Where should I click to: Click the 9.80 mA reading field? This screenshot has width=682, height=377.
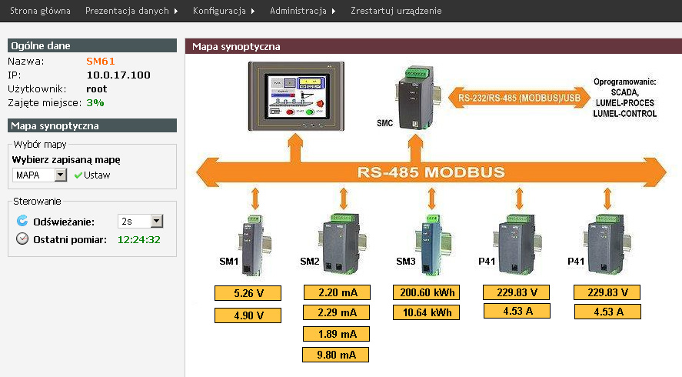[337, 355]
